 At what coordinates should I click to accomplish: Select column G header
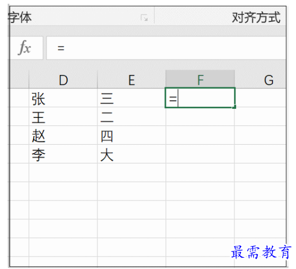(x=260, y=80)
